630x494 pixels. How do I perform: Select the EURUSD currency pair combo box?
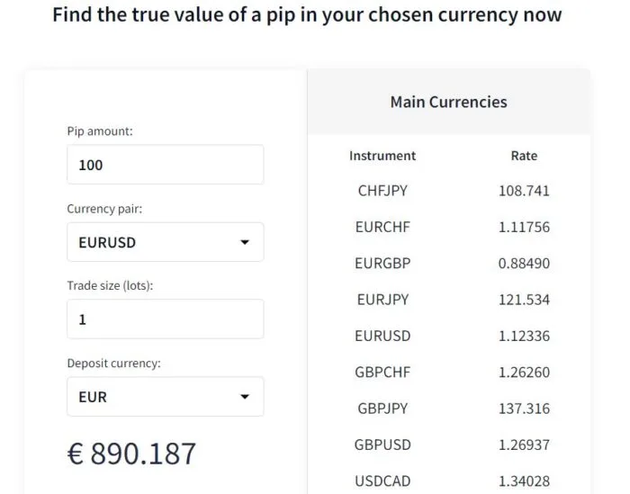(x=165, y=242)
